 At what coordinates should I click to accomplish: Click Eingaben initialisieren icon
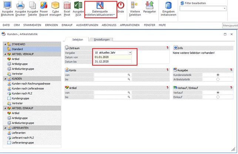[x=168, y=6]
